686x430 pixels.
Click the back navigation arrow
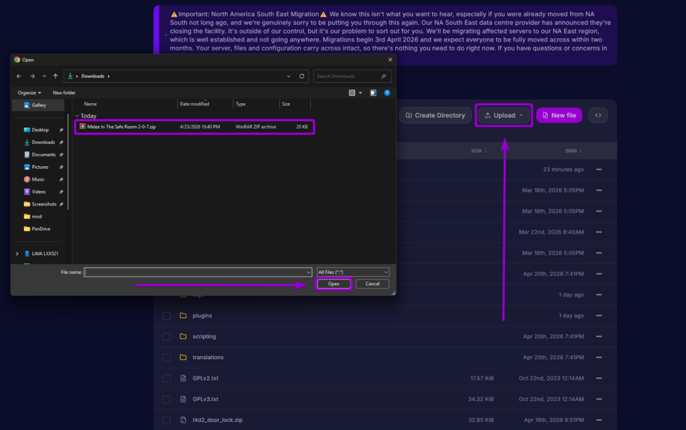point(18,76)
